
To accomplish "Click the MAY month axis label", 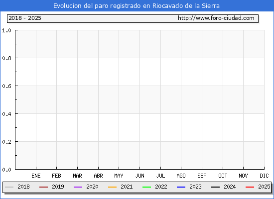I will (119, 176).
